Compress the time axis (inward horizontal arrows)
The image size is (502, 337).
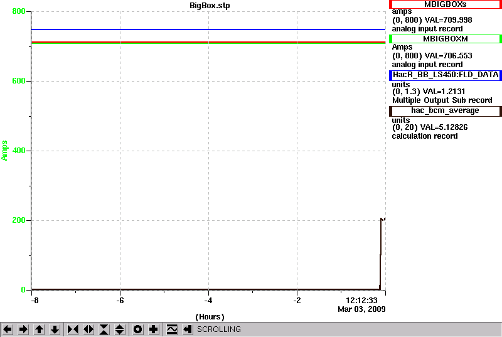(x=73, y=329)
